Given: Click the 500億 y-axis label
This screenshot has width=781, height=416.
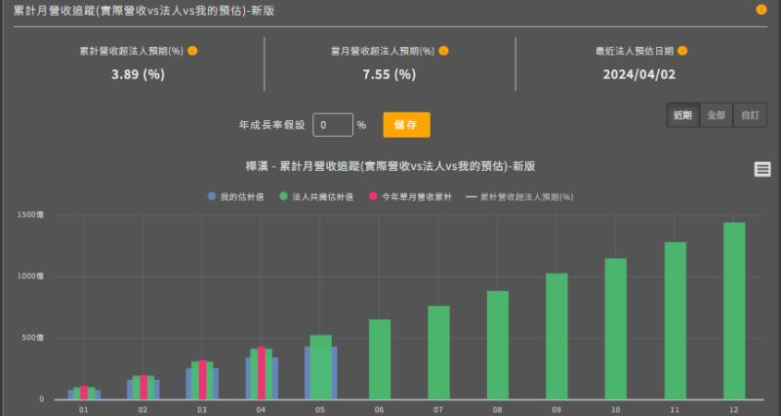Looking at the screenshot, I should [33, 337].
